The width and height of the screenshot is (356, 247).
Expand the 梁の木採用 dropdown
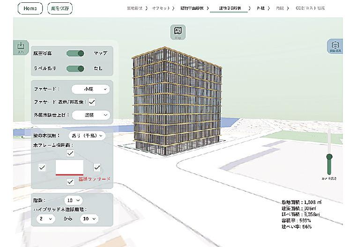88,136
